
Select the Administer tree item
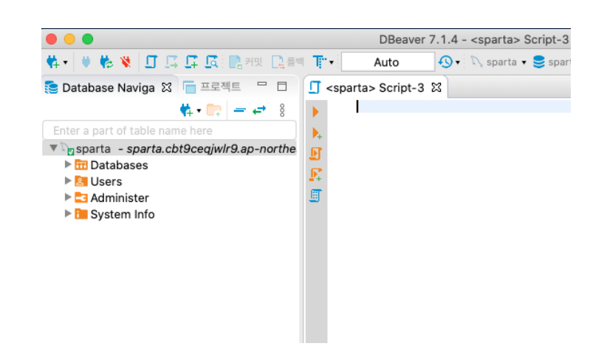pyautogui.click(x=112, y=197)
